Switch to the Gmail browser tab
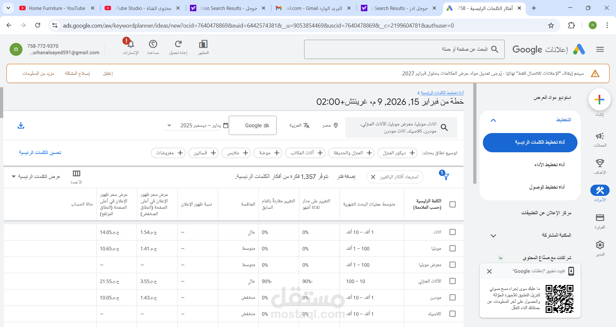The width and height of the screenshot is (616, 327). [x=313, y=8]
